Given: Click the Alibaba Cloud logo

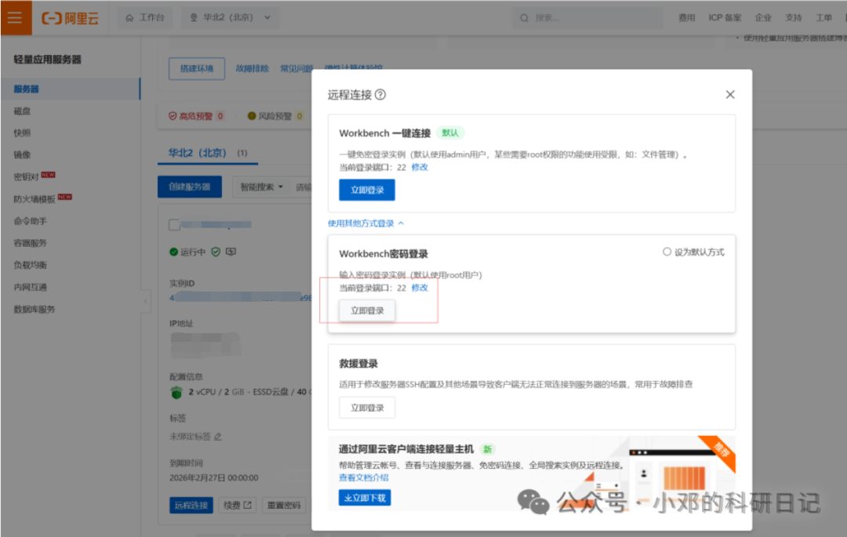Looking at the screenshot, I should (x=71, y=17).
